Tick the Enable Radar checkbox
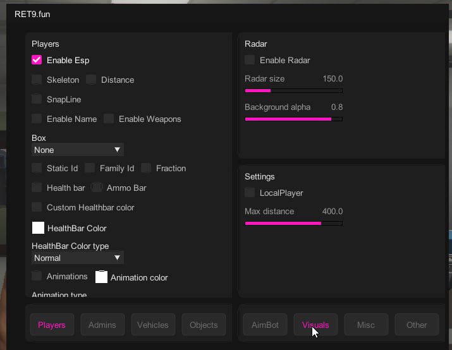 pyautogui.click(x=250, y=60)
